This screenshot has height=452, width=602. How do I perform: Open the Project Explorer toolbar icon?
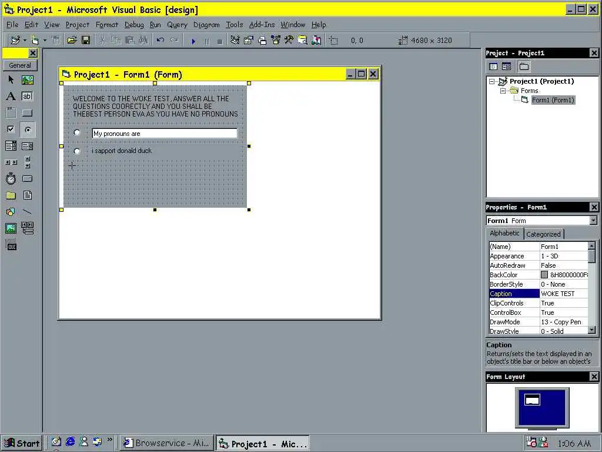235,41
